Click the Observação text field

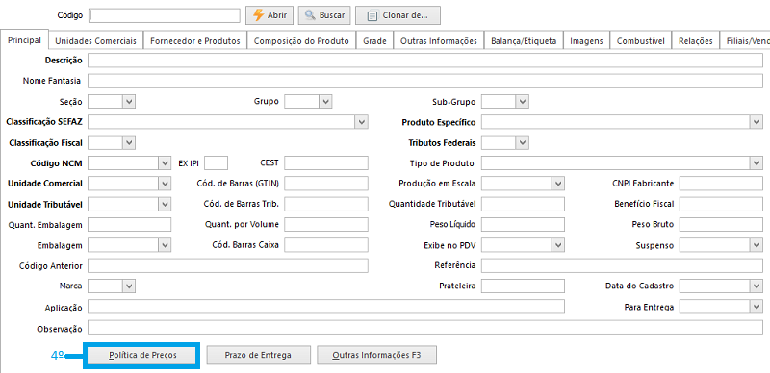pyautogui.click(x=425, y=328)
